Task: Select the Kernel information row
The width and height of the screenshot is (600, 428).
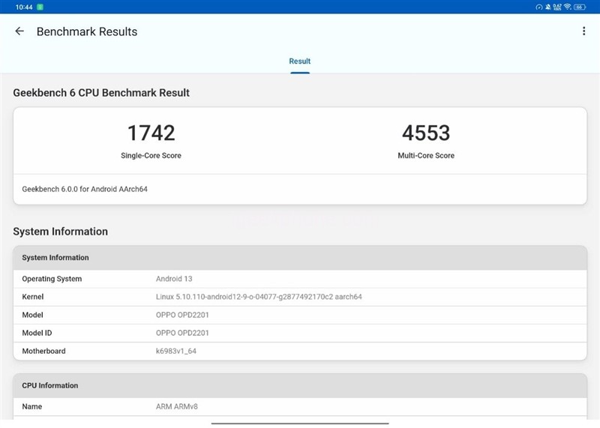Action: (300, 297)
